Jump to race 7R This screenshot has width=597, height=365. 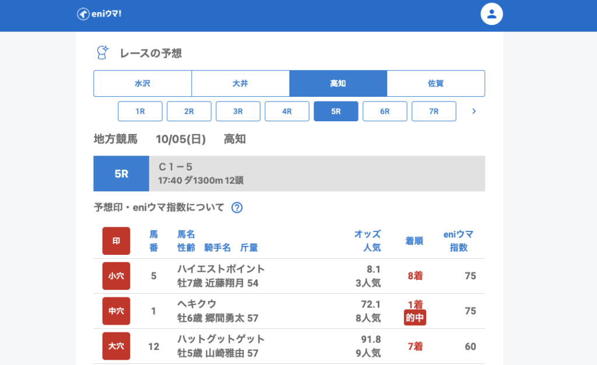coord(434,111)
